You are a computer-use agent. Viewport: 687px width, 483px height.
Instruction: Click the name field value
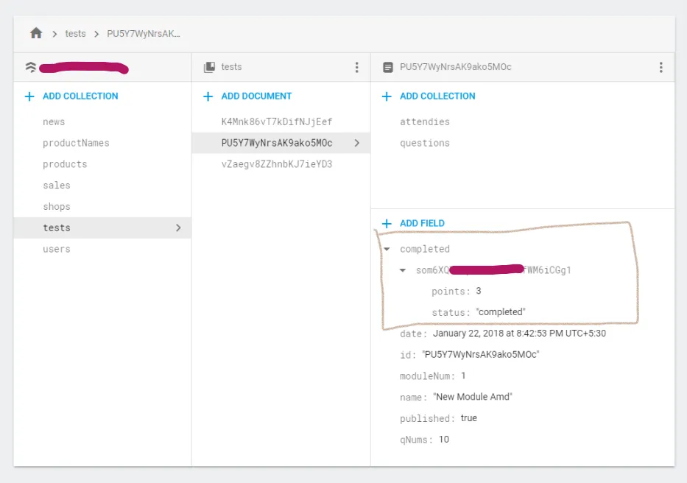point(473,397)
